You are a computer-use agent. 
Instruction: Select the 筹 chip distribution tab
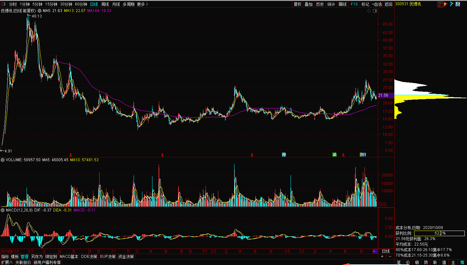(x=462, y=262)
